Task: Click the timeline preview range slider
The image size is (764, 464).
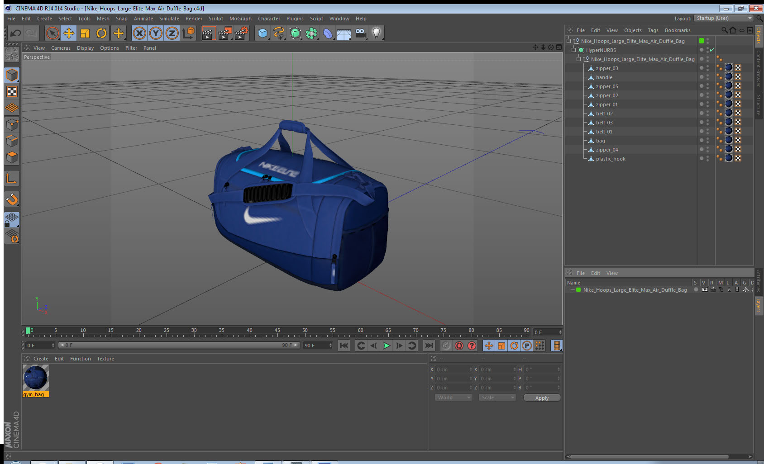Action: (179, 345)
